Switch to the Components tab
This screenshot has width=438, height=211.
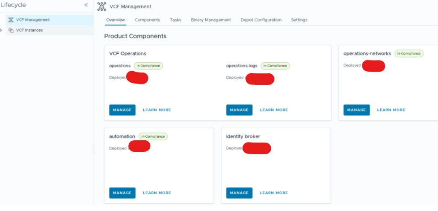pos(147,20)
